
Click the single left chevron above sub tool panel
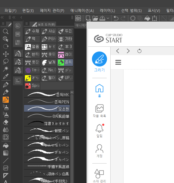point(21,17)
